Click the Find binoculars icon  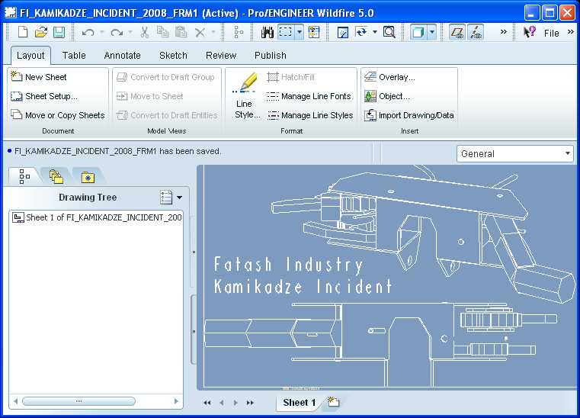pos(268,32)
